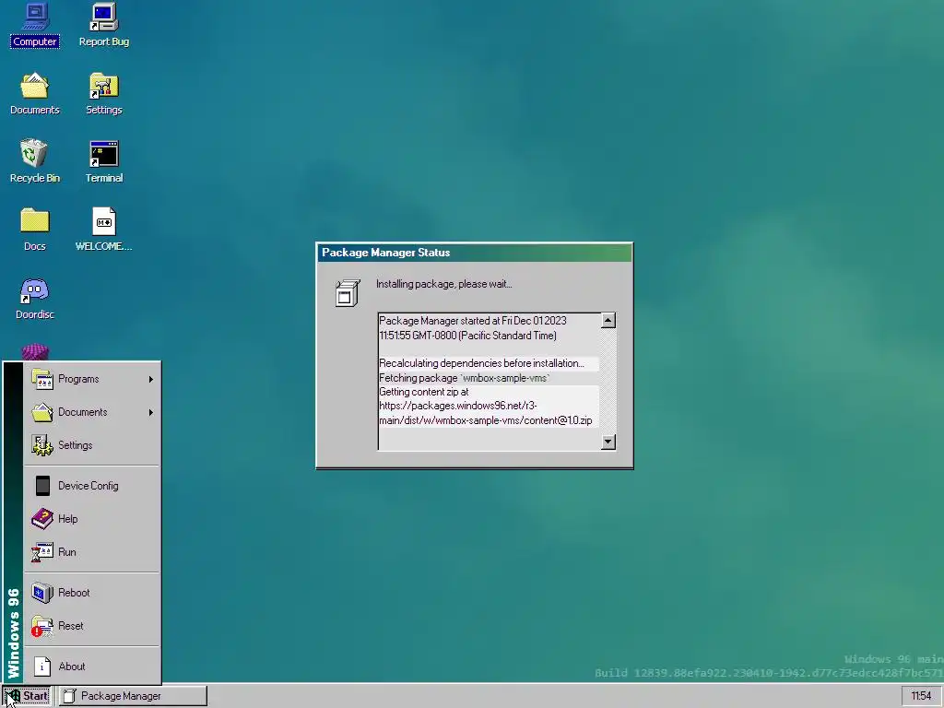Screen dimensions: 944x708
Task: Select Reboot in the Start menu
Action: point(92,593)
